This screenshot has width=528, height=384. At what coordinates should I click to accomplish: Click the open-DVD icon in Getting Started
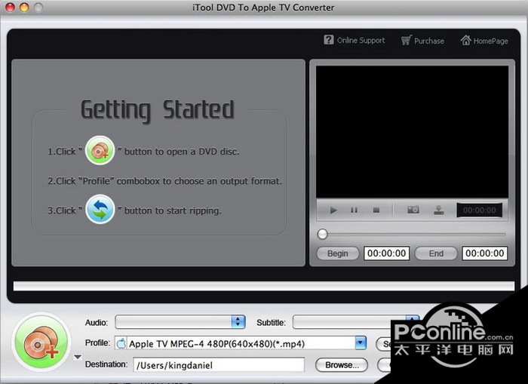pos(100,151)
